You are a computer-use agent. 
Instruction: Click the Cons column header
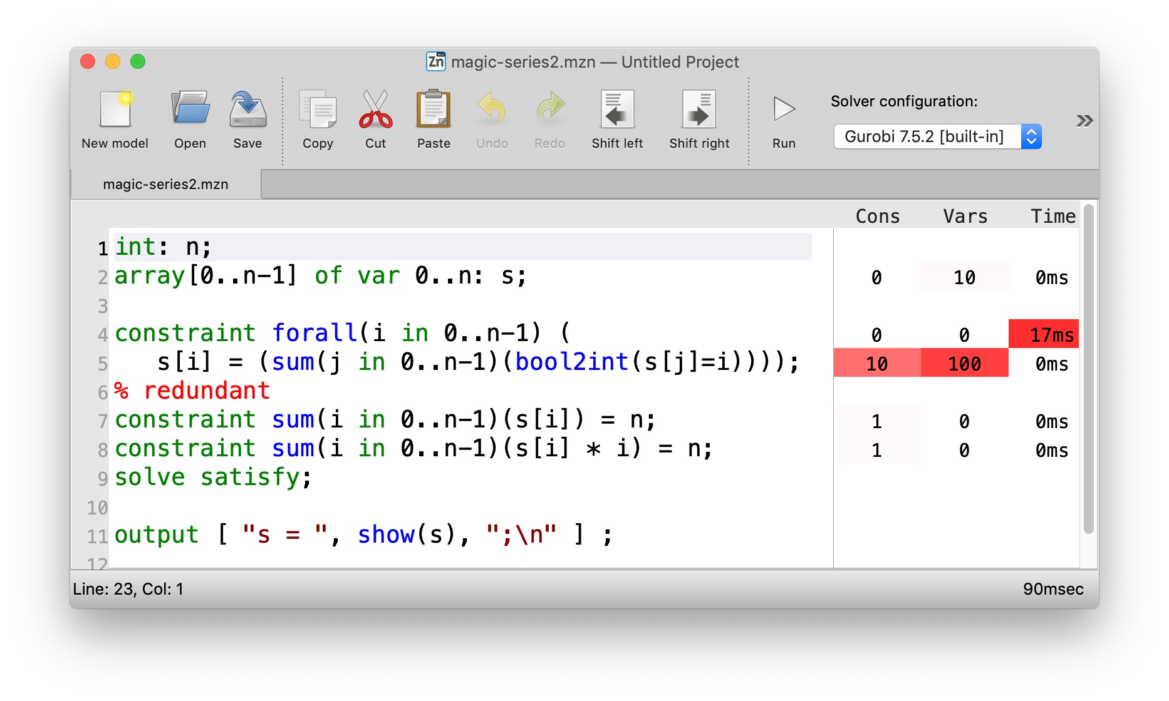click(877, 217)
